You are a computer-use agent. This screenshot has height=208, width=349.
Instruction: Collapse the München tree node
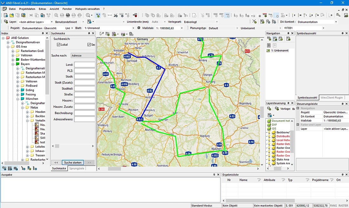[17, 99]
